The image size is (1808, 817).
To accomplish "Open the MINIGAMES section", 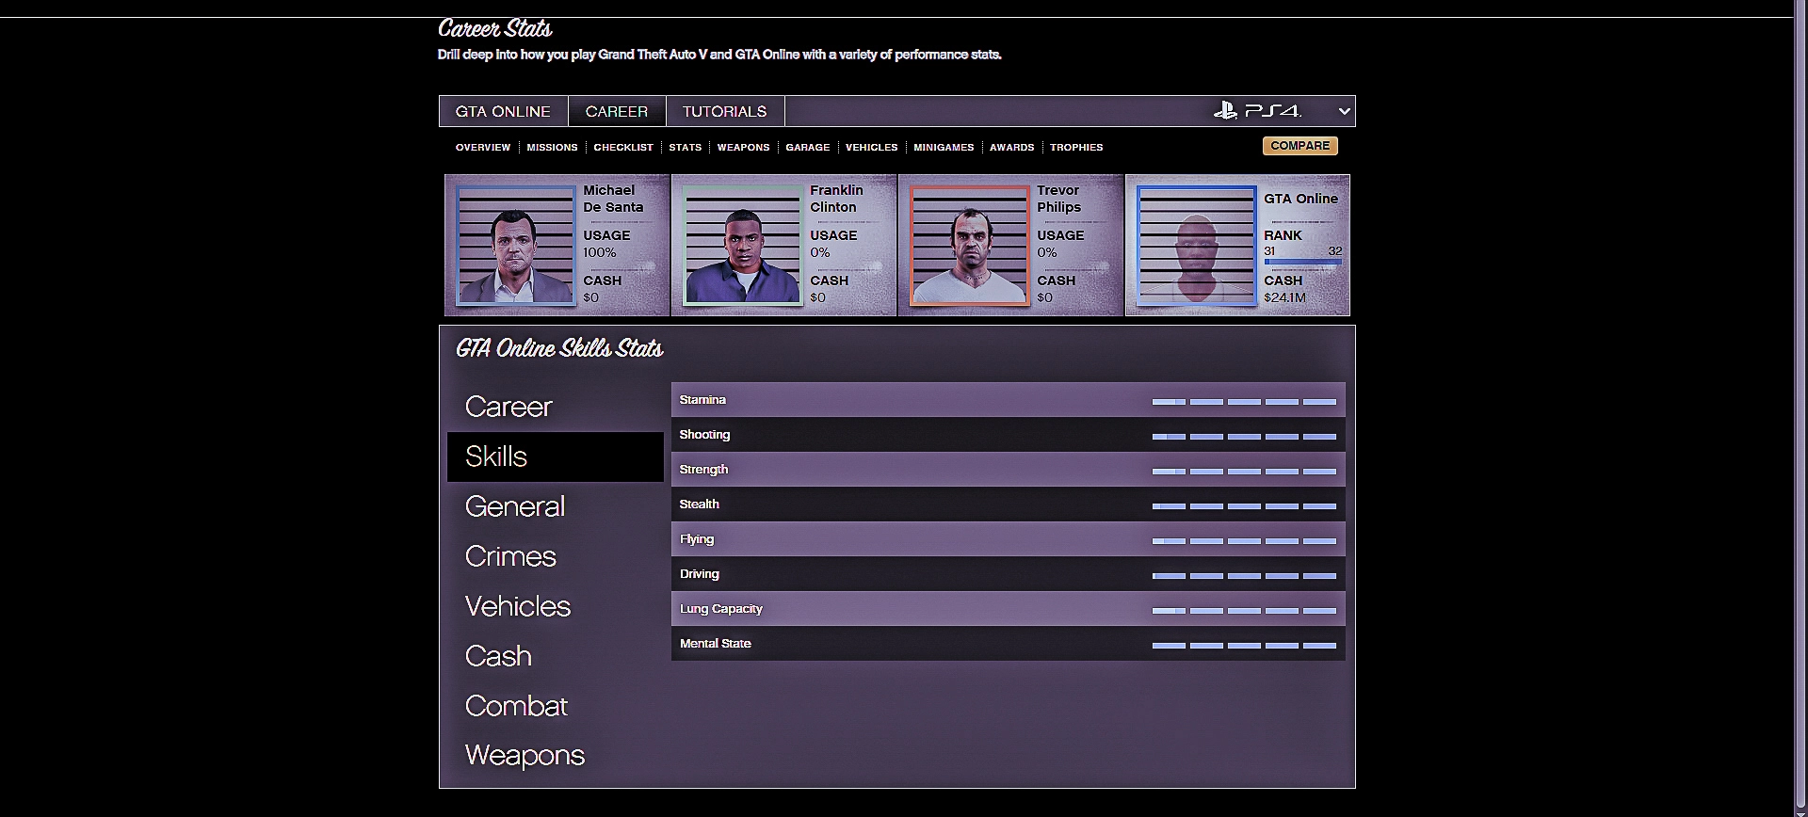I will point(944,147).
